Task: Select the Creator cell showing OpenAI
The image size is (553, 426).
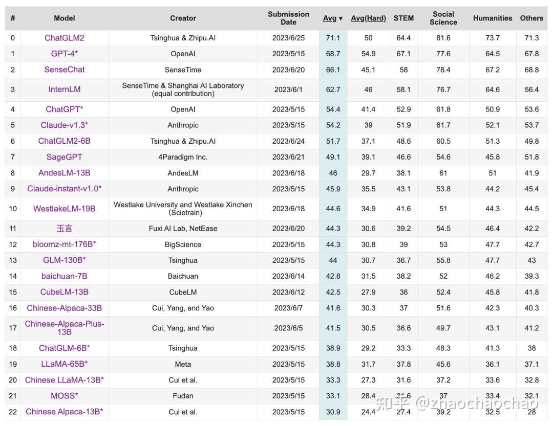Action: pyautogui.click(x=183, y=53)
